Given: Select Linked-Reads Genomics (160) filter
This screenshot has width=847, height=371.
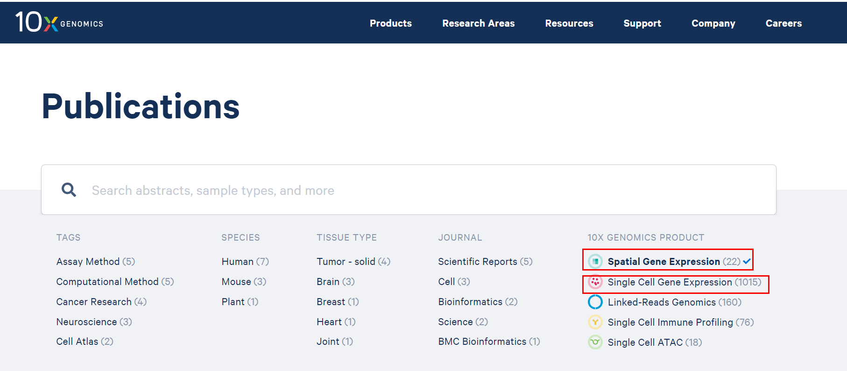Looking at the screenshot, I should [x=674, y=302].
